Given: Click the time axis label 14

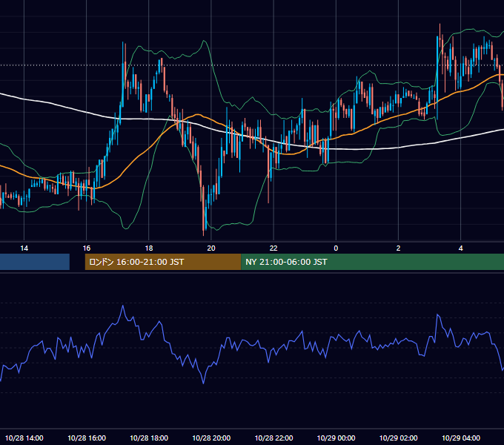Looking at the screenshot, I should tap(24, 248).
